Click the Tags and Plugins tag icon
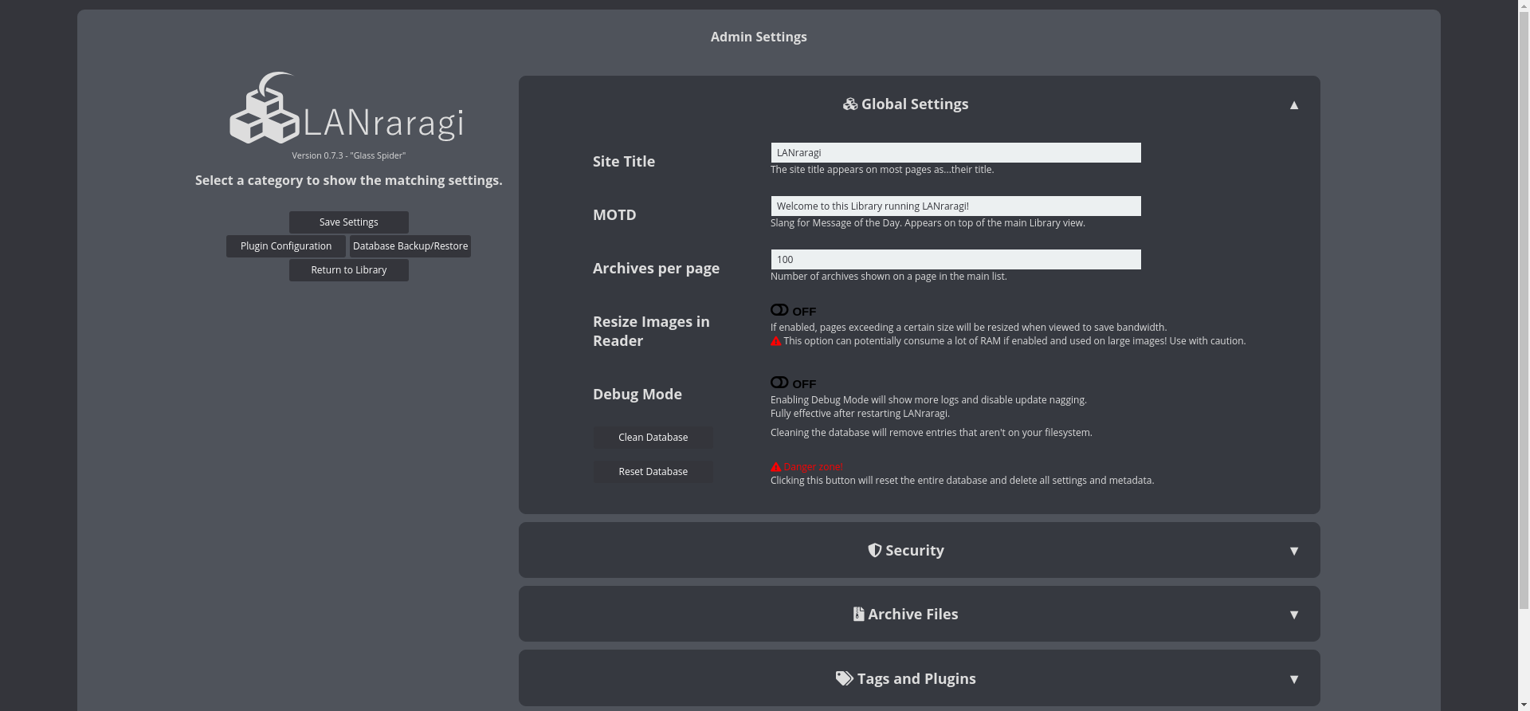1530x711 pixels. coord(845,678)
